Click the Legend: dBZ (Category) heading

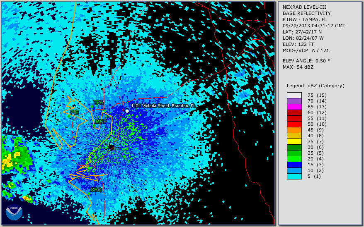[315, 86]
